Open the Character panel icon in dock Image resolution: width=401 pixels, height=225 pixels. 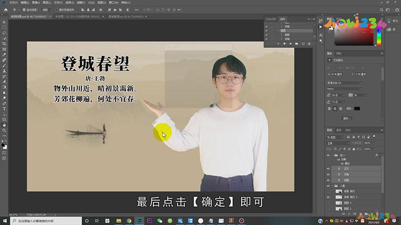[321, 35]
